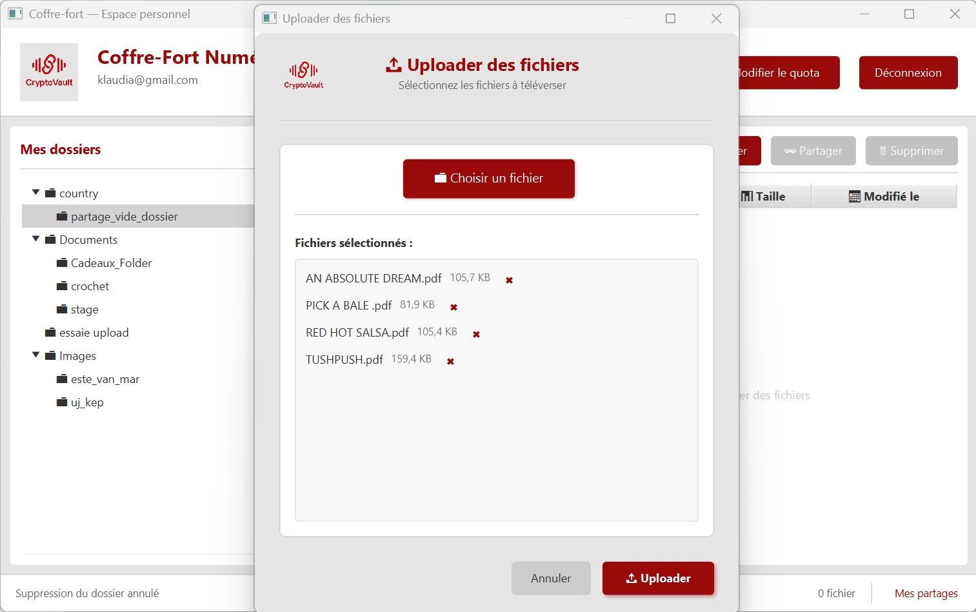The width and height of the screenshot is (976, 612).
Task: Click the Partager chain-link icon
Action: (x=789, y=151)
